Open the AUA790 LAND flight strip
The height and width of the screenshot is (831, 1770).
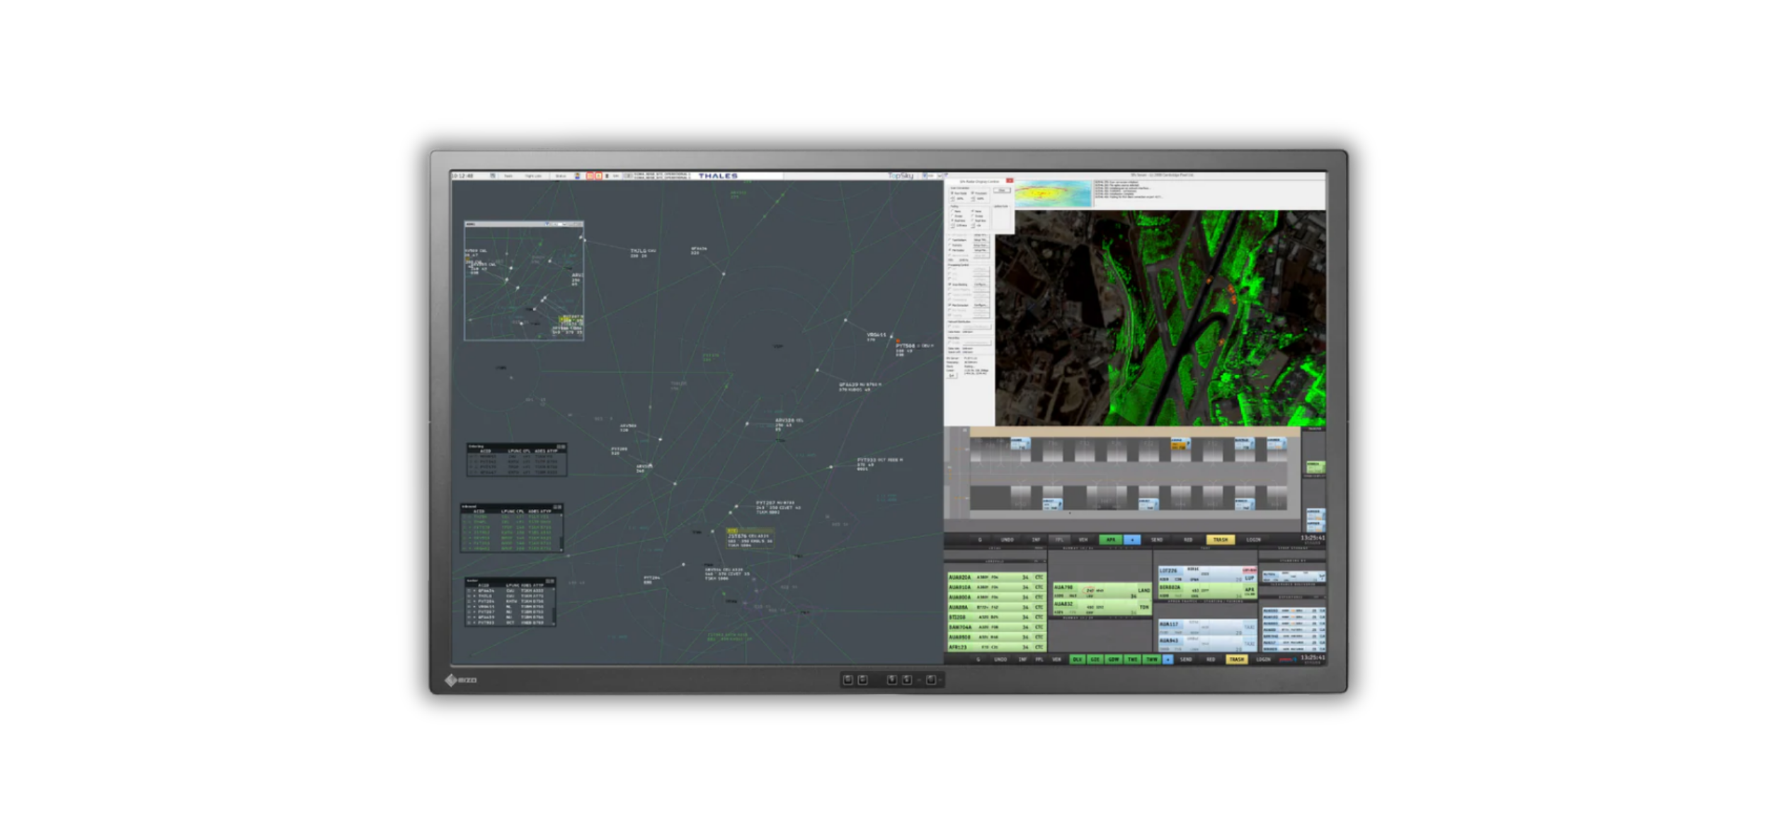click(x=1101, y=589)
